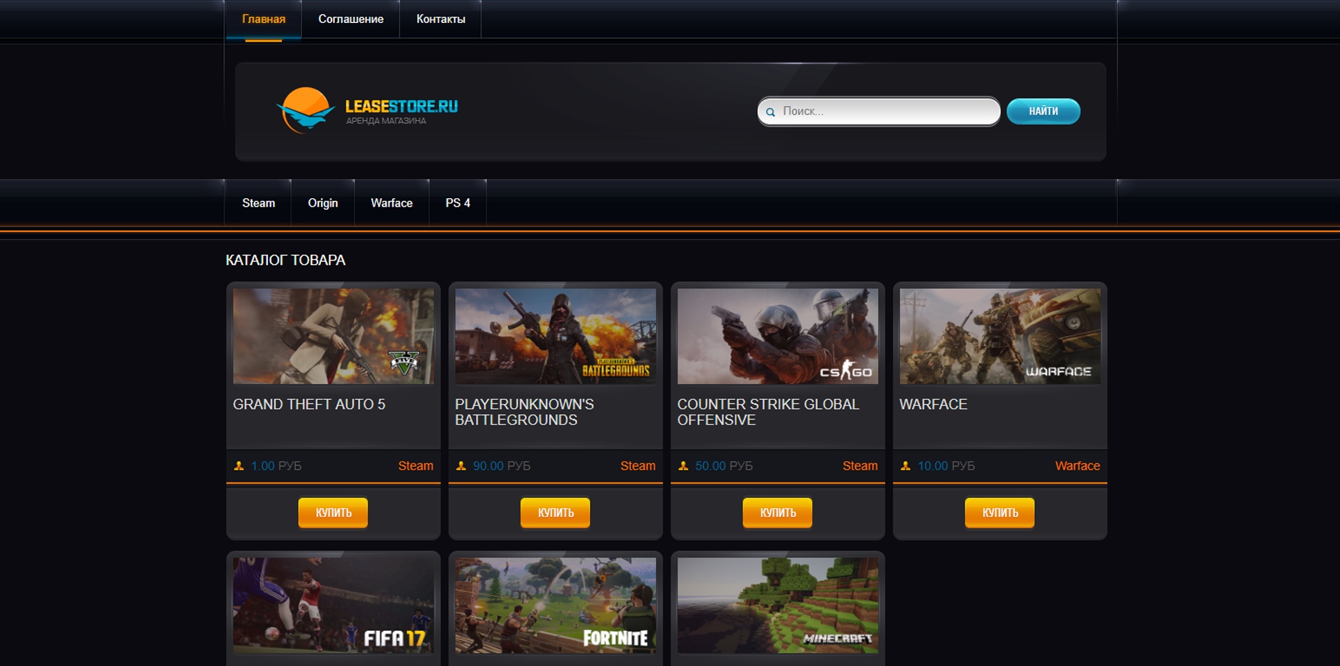Viewport: 1340px width, 666px height.
Task: Open the Соглашение page
Action: click(x=350, y=20)
